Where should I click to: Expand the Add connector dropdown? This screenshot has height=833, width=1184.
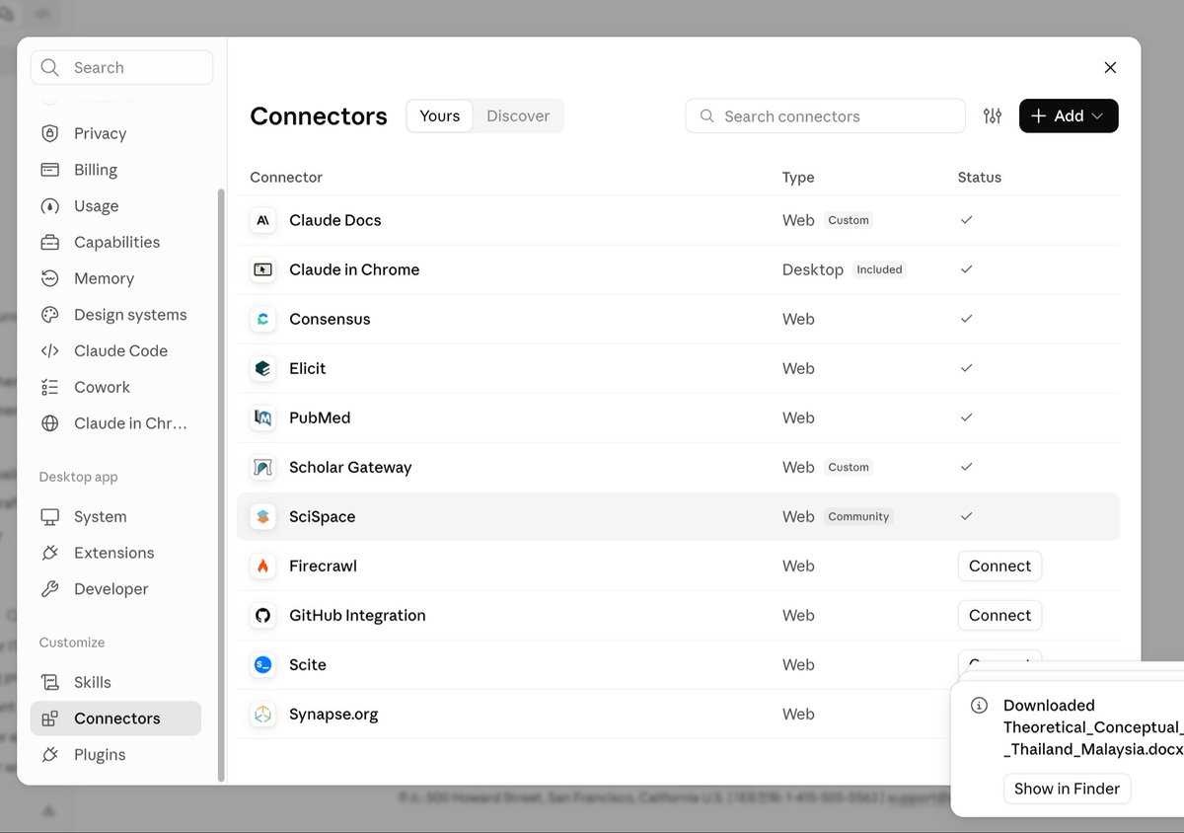tap(1069, 115)
